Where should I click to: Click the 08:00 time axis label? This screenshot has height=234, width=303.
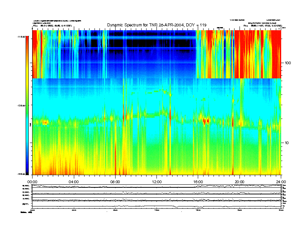(116, 182)
